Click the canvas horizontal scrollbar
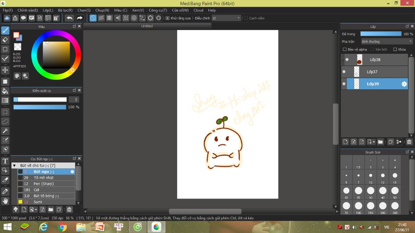The width and height of the screenshot is (415, 233). pyautogui.click(x=205, y=211)
